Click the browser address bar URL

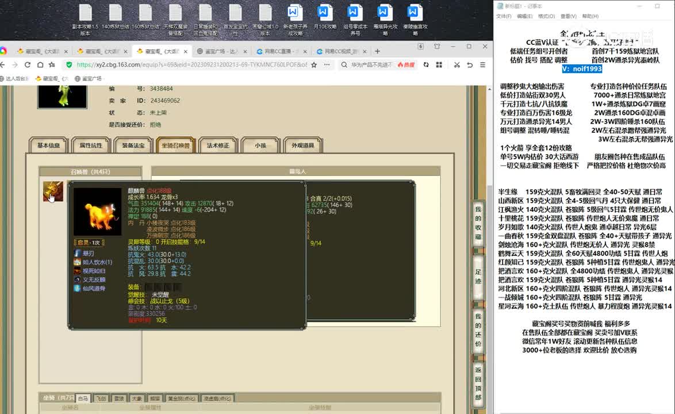click(x=191, y=65)
